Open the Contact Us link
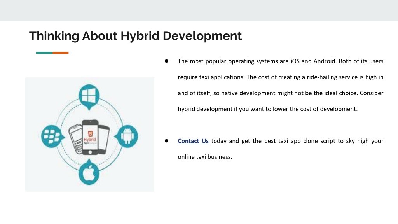Viewport: 398px width, 224px height. 193,141
